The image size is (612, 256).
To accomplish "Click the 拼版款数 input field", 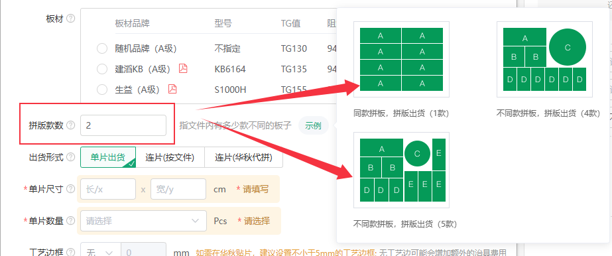I will (x=123, y=125).
